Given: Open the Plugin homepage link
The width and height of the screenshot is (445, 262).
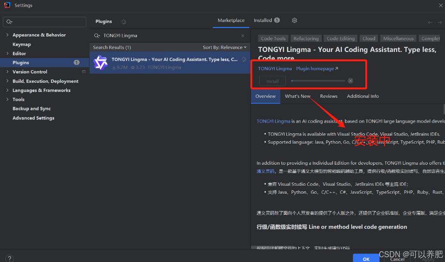Looking at the screenshot, I should tap(317, 69).
